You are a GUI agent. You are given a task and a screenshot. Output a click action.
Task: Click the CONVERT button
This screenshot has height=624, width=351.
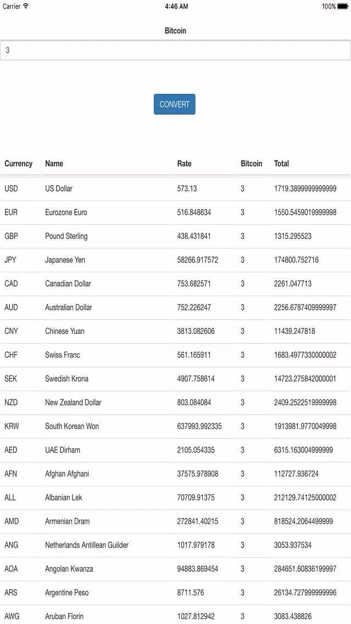pos(174,104)
